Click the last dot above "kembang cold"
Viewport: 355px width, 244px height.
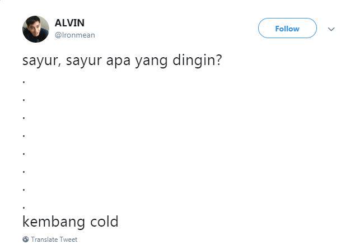point(24,208)
